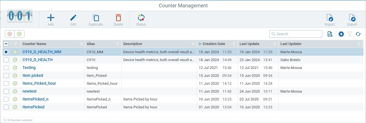Clear all filters icon
The height and width of the screenshot is (123, 366).
click(x=350, y=34)
